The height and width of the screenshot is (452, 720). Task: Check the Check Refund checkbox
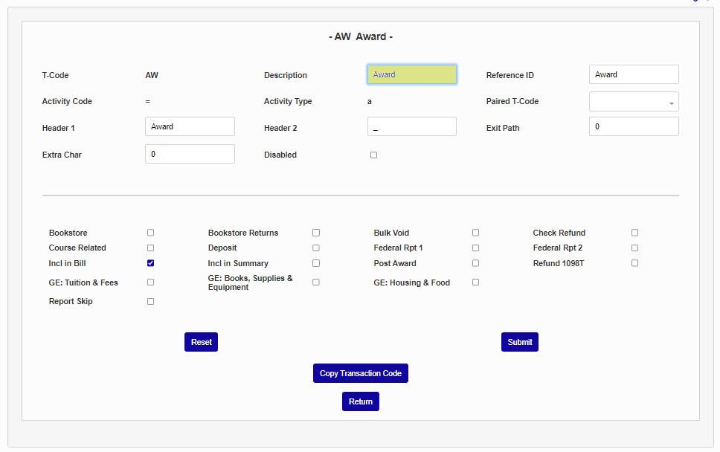coord(634,233)
